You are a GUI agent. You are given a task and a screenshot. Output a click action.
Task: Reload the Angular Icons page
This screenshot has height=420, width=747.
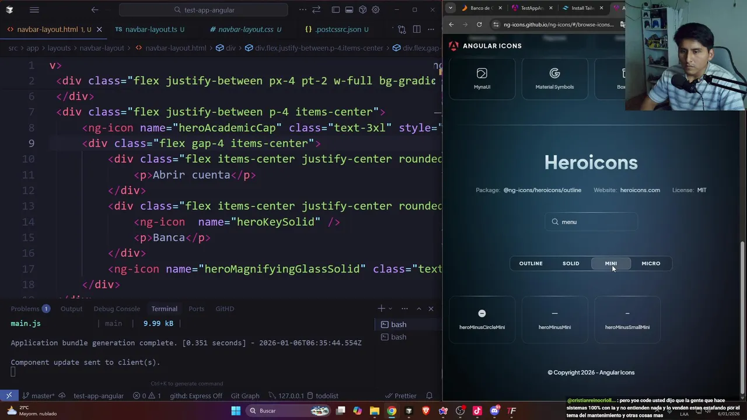click(479, 24)
